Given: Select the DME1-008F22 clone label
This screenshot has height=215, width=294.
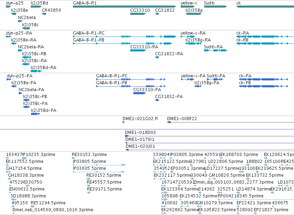Looking at the screenshot, I should pos(182,119).
